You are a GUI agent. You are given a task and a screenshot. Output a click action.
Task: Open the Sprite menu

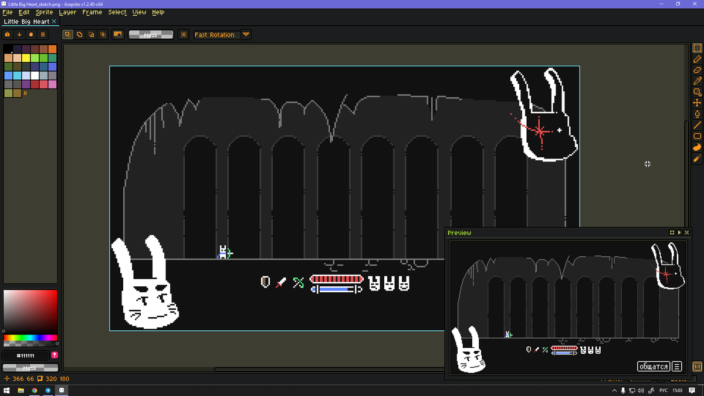tap(44, 12)
